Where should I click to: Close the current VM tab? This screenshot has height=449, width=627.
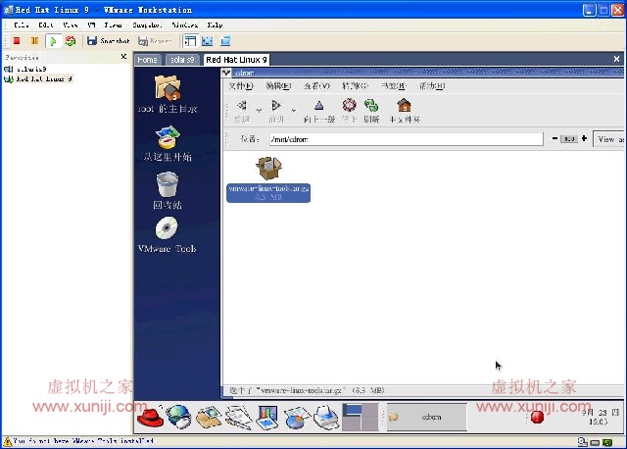pyautogui.click(x=616, y=59)
